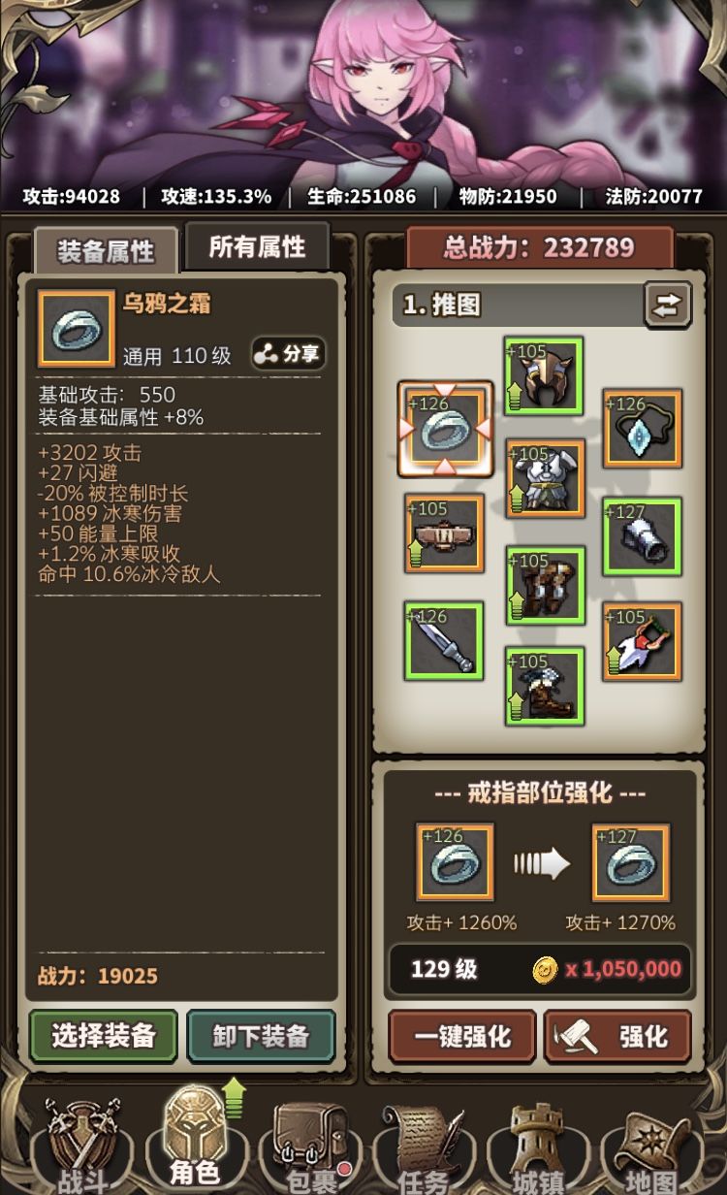This screenshot has width=727, height=1195.
Task: Switch loadout using the swap arrows button
Action: [x=668, y=305]
